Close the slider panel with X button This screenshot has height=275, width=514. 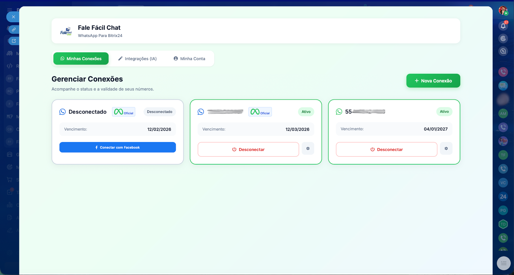click(13, 17)
